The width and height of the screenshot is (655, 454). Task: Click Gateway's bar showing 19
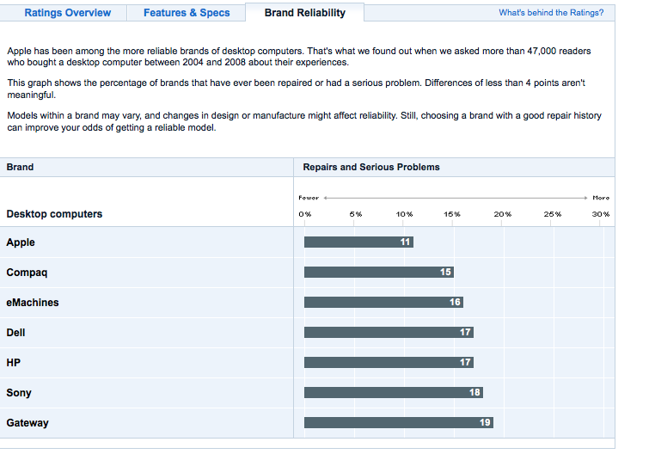399,423
